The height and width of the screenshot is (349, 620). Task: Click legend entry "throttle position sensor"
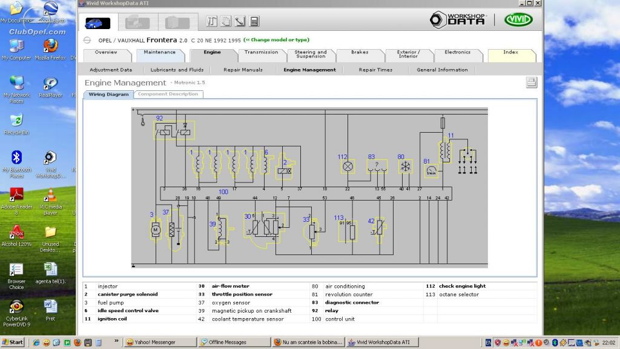point(242,294)
